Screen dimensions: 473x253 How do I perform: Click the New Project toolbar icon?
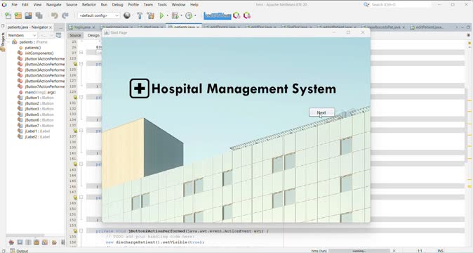[18, 15]
